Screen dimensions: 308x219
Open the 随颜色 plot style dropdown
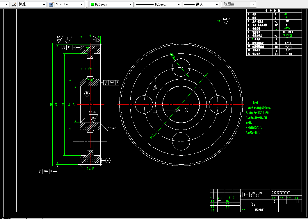[x=238, y=4]
